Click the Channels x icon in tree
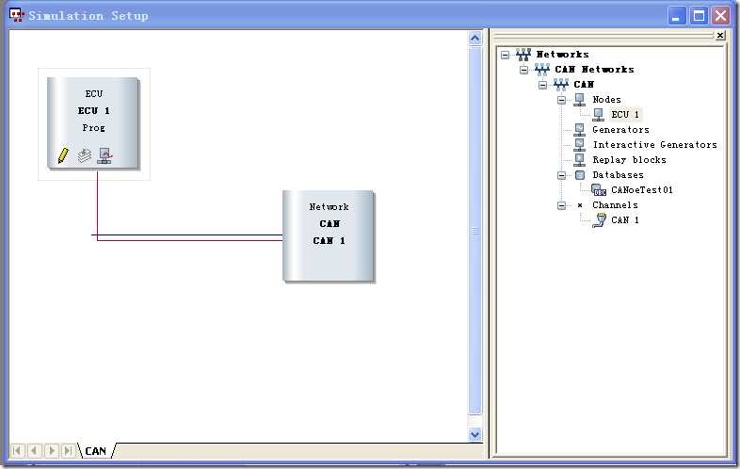Viewport: 740px width, 469px height. coord(580,205)
